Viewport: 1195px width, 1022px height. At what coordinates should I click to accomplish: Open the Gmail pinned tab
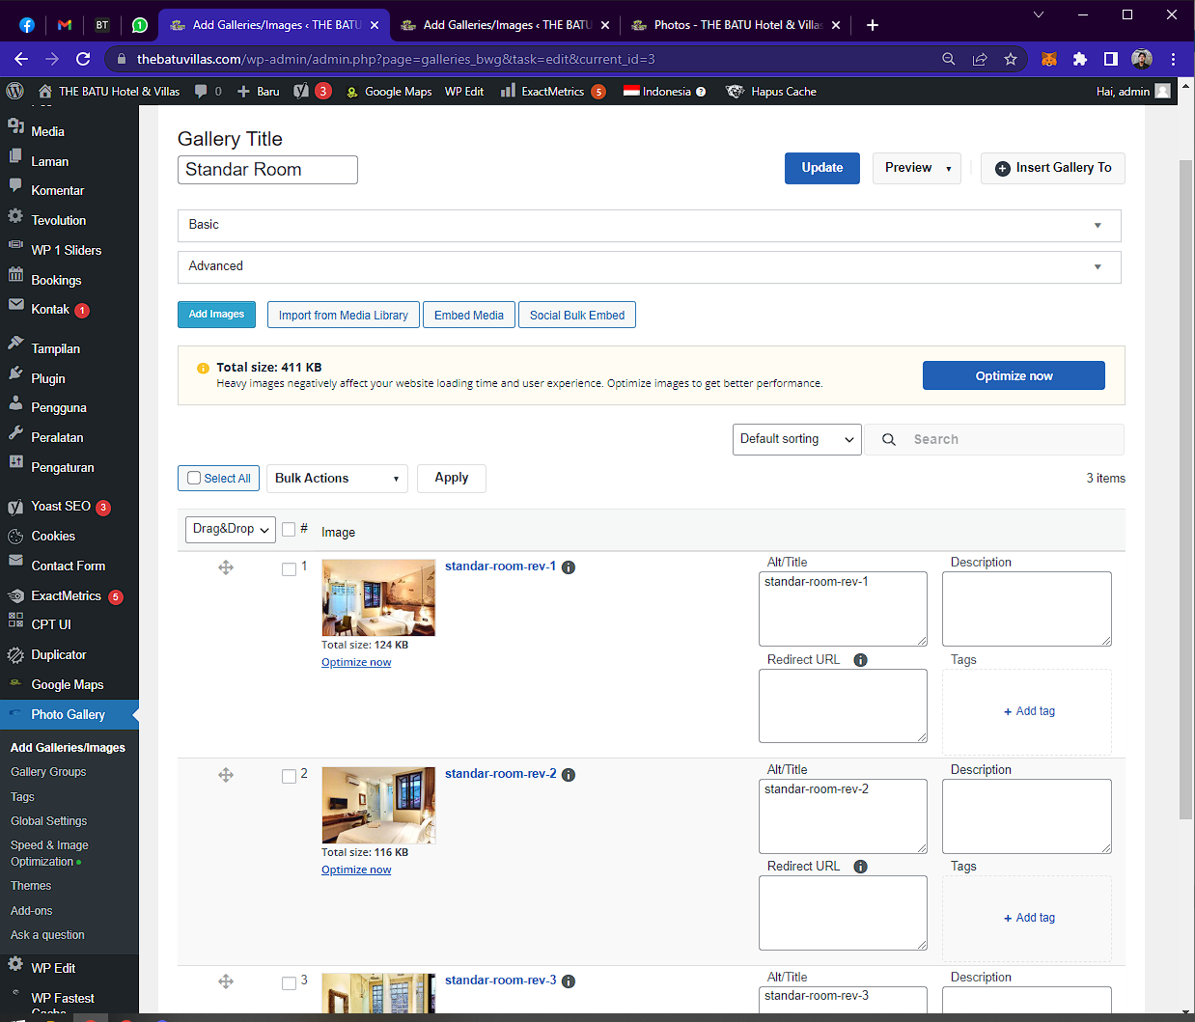(x=65, y=25)
